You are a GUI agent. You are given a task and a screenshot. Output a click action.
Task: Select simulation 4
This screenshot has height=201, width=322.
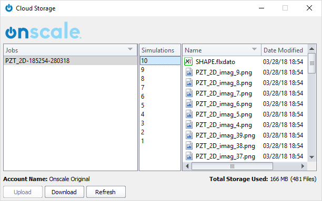(160, 114)
